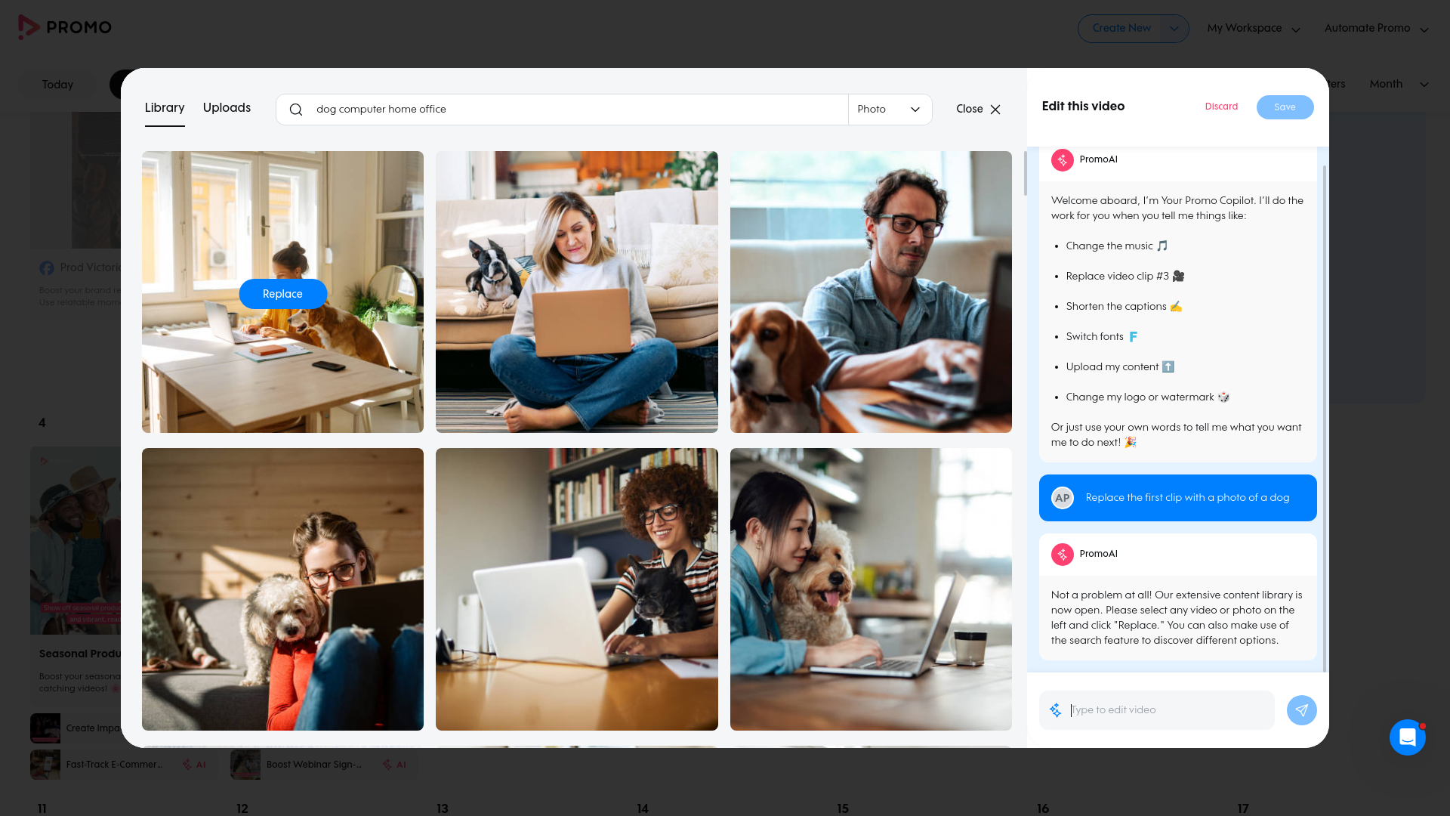Image resolution: width=1450 pixels, height=816 pixels.
Task: Click calendar day number 16
Action: [1043, 808]
